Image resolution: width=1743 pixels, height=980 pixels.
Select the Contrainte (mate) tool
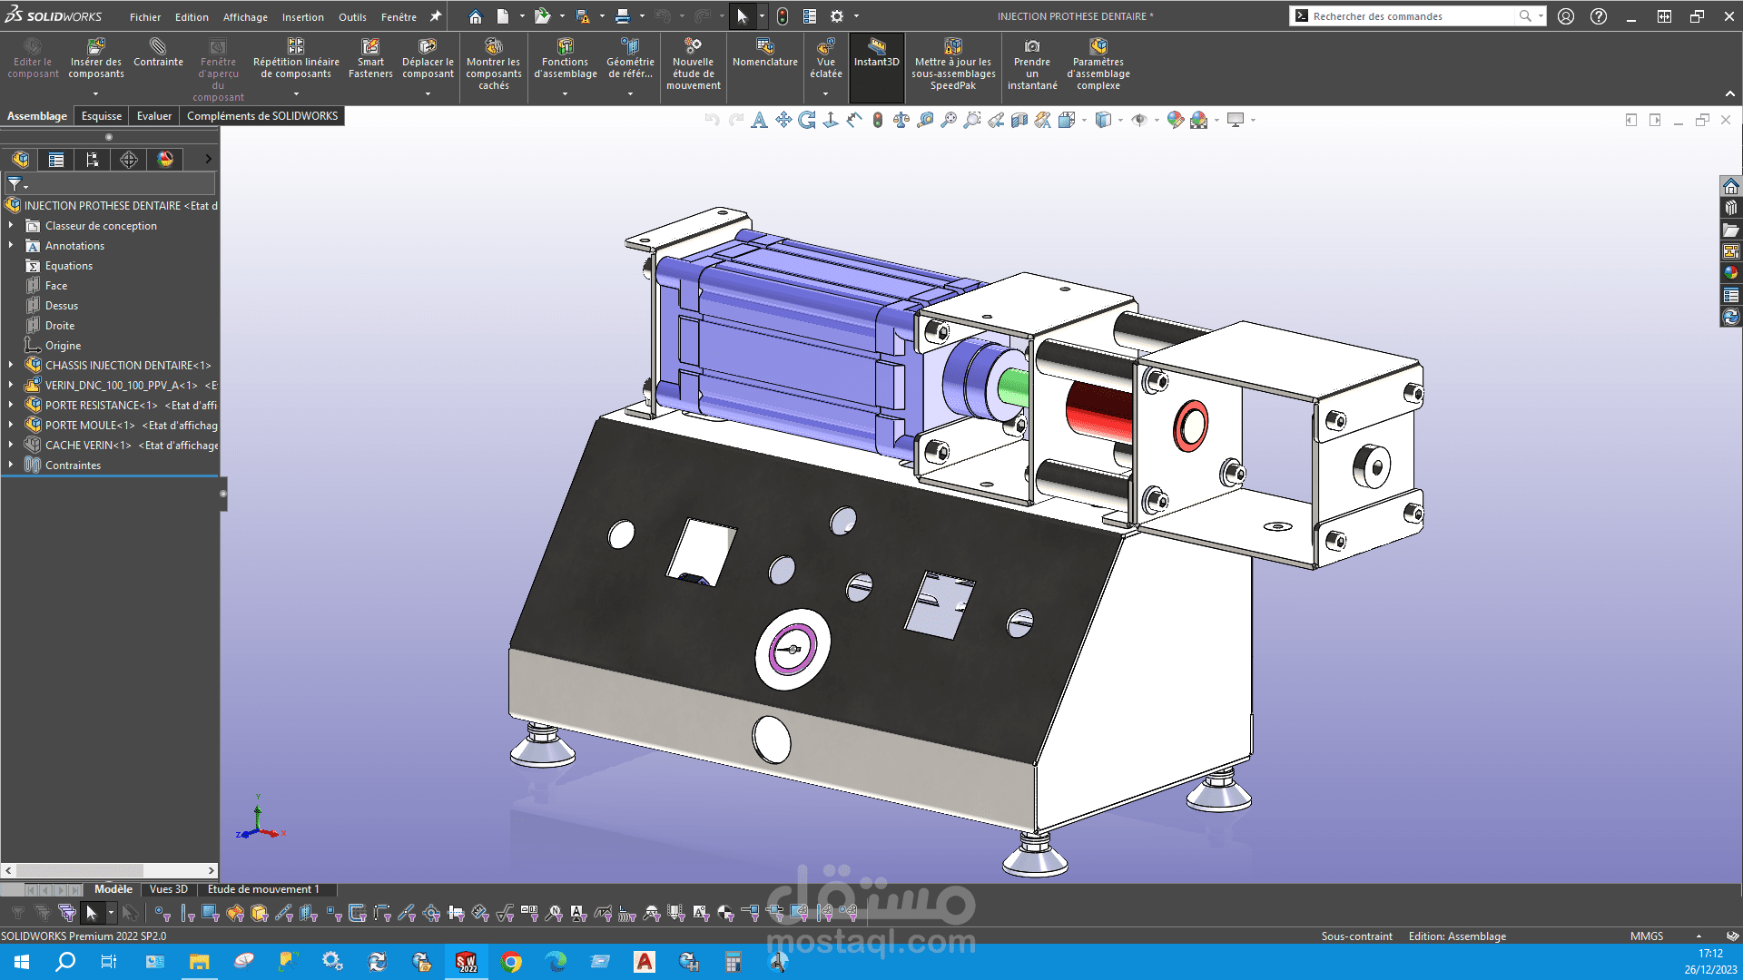(158, 53)
